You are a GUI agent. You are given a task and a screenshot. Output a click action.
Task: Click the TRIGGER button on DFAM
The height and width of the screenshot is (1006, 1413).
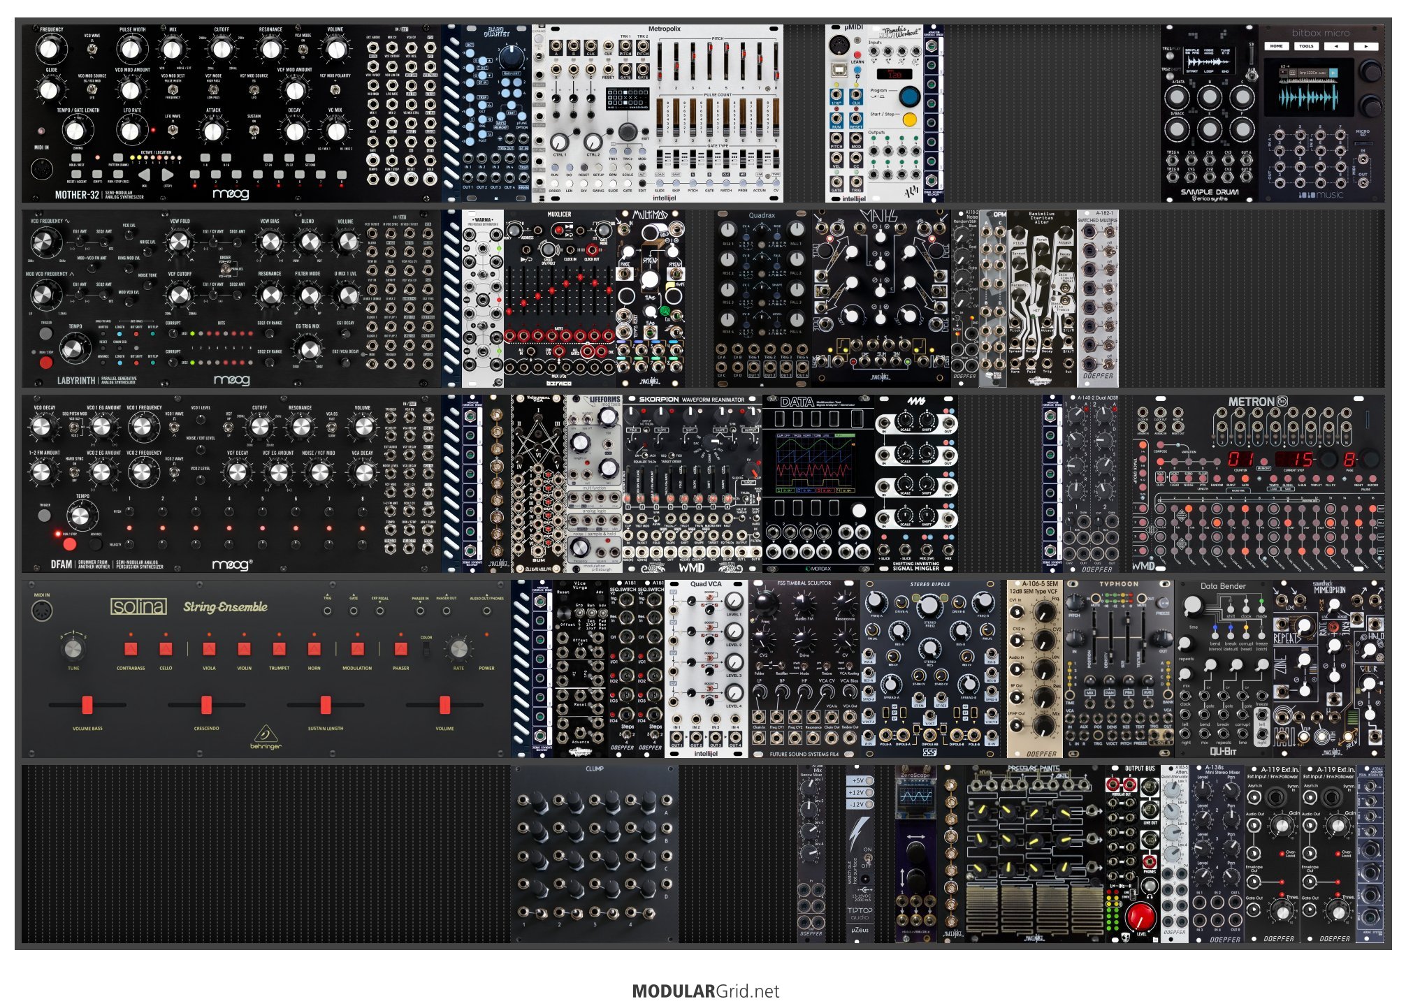45,516
